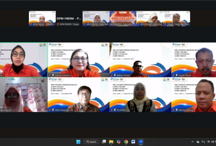Select Ballian Siregar's video tile
The height and width of the screenshot is (146, 216).
pyautogui.click(x=140, y=60)
